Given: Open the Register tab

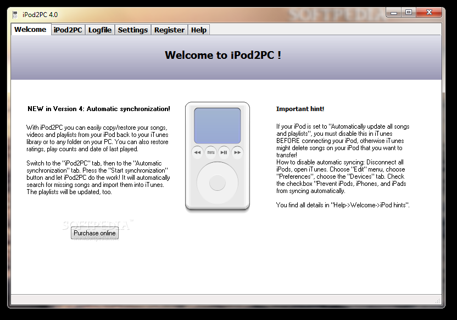Looking at the screenshot, I should 169,30.
